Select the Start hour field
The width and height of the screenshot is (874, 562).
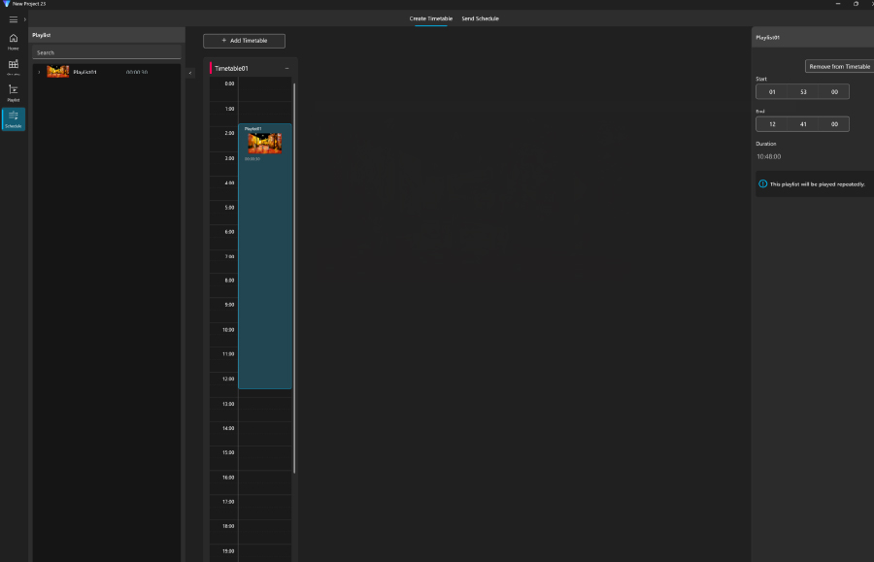(772, 91)
